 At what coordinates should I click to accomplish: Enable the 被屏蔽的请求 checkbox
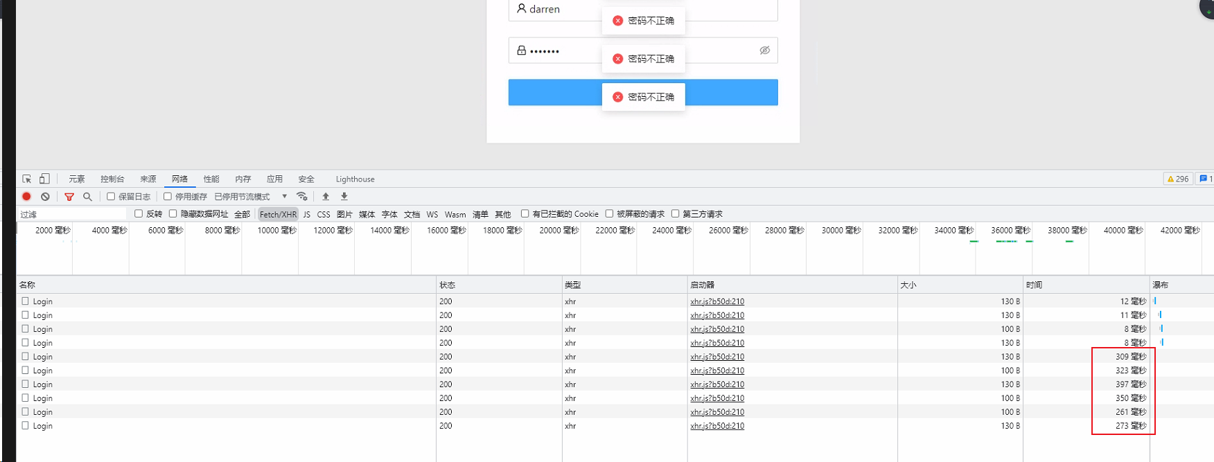point(609,214)
